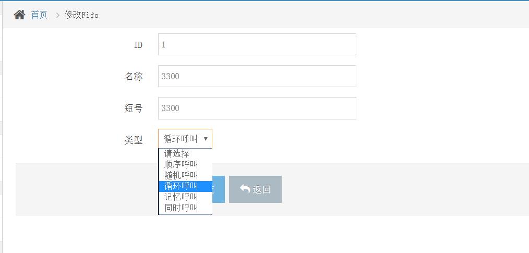The image size is (529, 253).
Task: Click into the 名称 text field
Action: point(257,76)
